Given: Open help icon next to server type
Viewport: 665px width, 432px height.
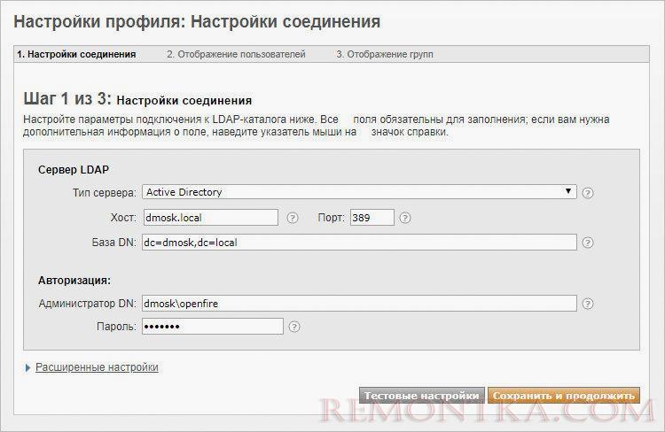Looking at the screenshot, I should (587, 193).
